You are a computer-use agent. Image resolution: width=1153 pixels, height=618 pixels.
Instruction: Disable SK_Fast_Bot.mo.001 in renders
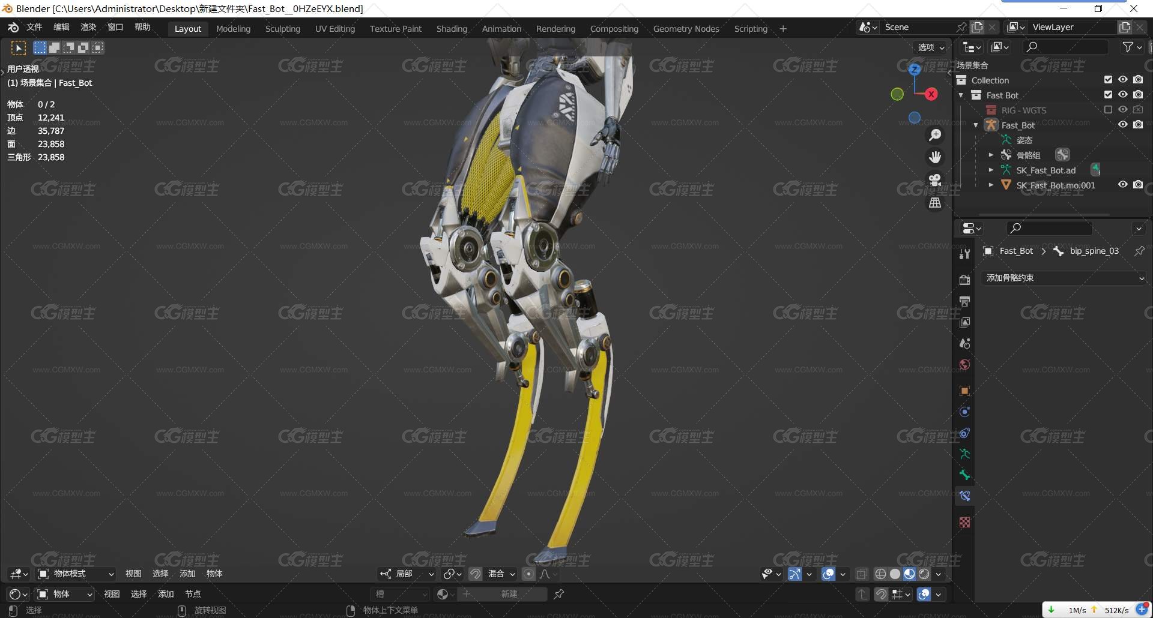pyautogui.click(x=1138, y=185)
